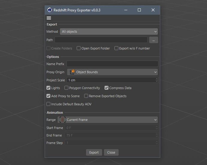Click the Start Frame stepper arrows
This screenshot has width=207, height=165.
tap(157, 128)
